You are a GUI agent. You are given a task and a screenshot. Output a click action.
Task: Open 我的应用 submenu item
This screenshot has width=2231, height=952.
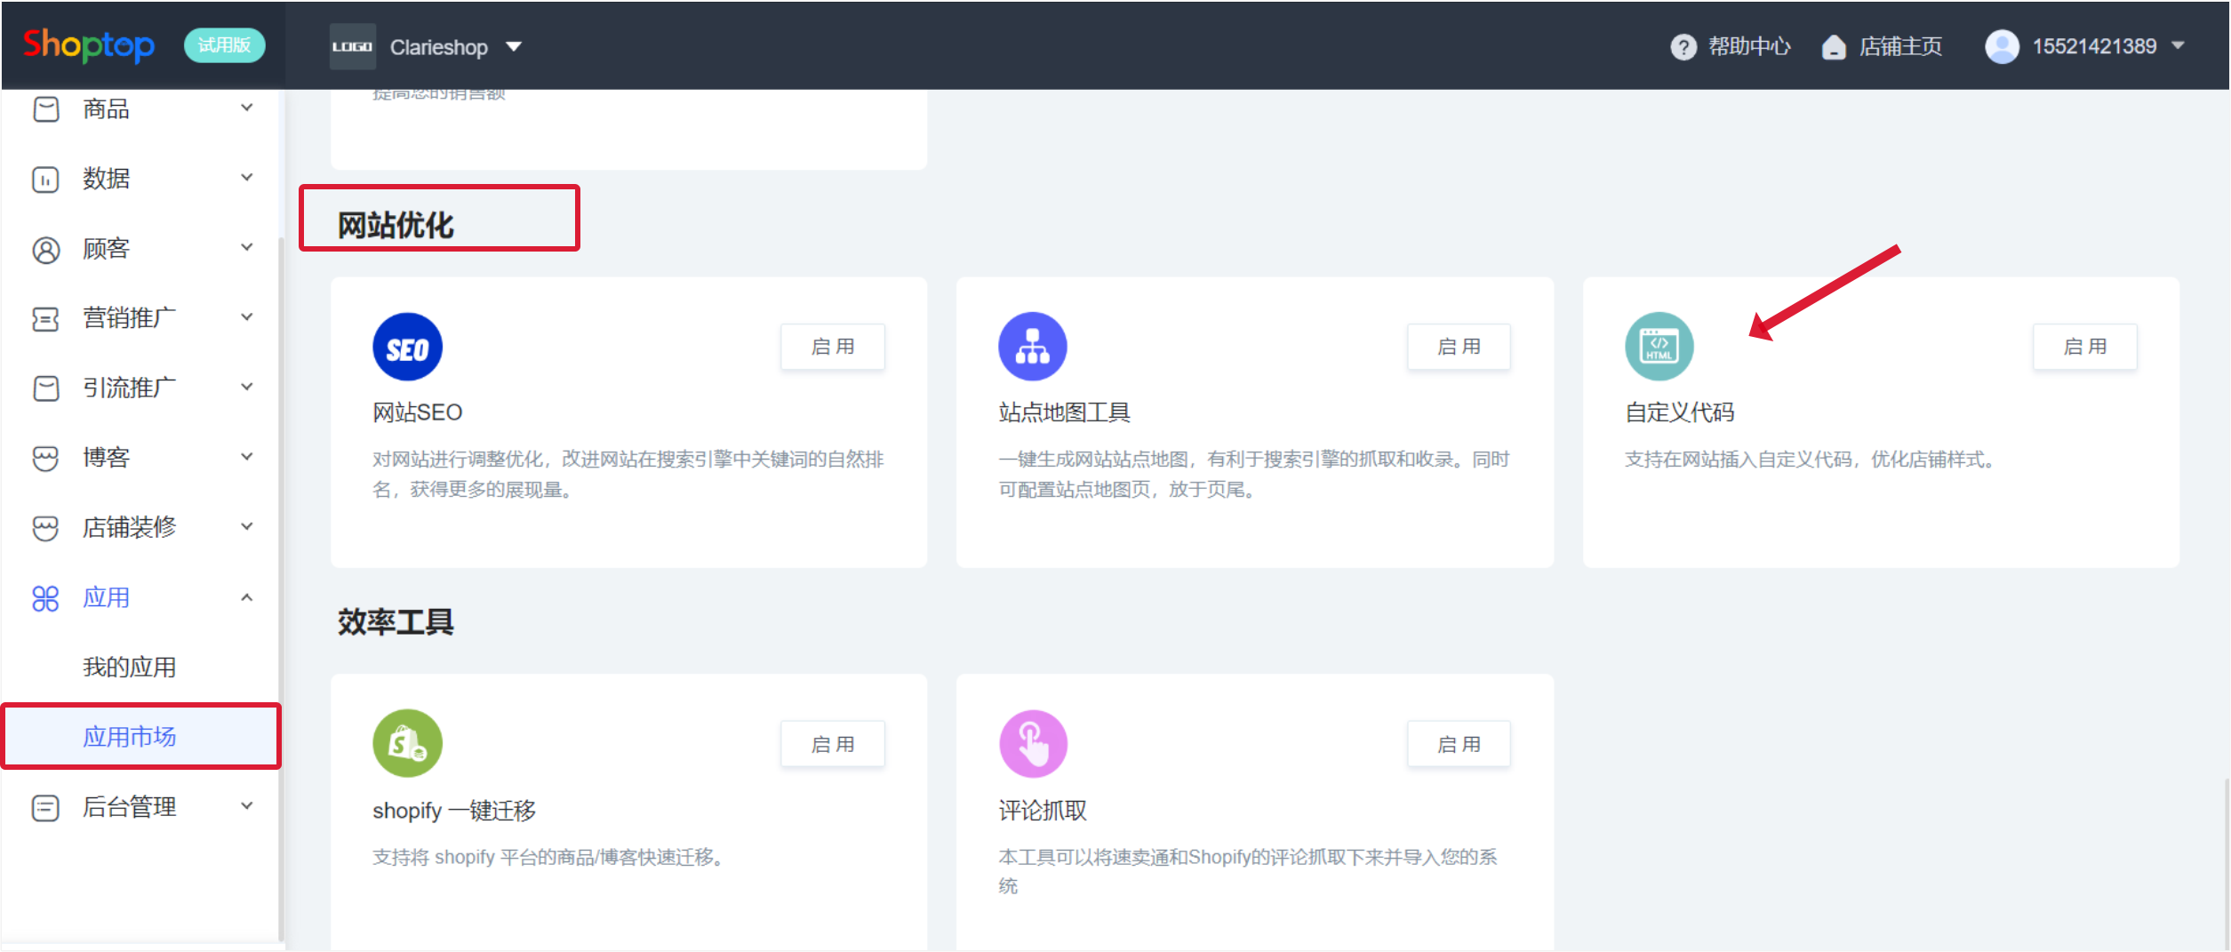pyautogui.click(x=129, y=667)
